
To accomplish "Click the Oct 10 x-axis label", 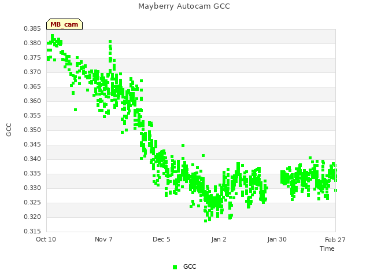I will point(46,239).
